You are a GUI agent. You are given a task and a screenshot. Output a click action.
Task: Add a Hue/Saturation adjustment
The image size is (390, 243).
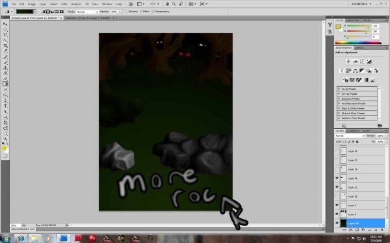(348, 71)
